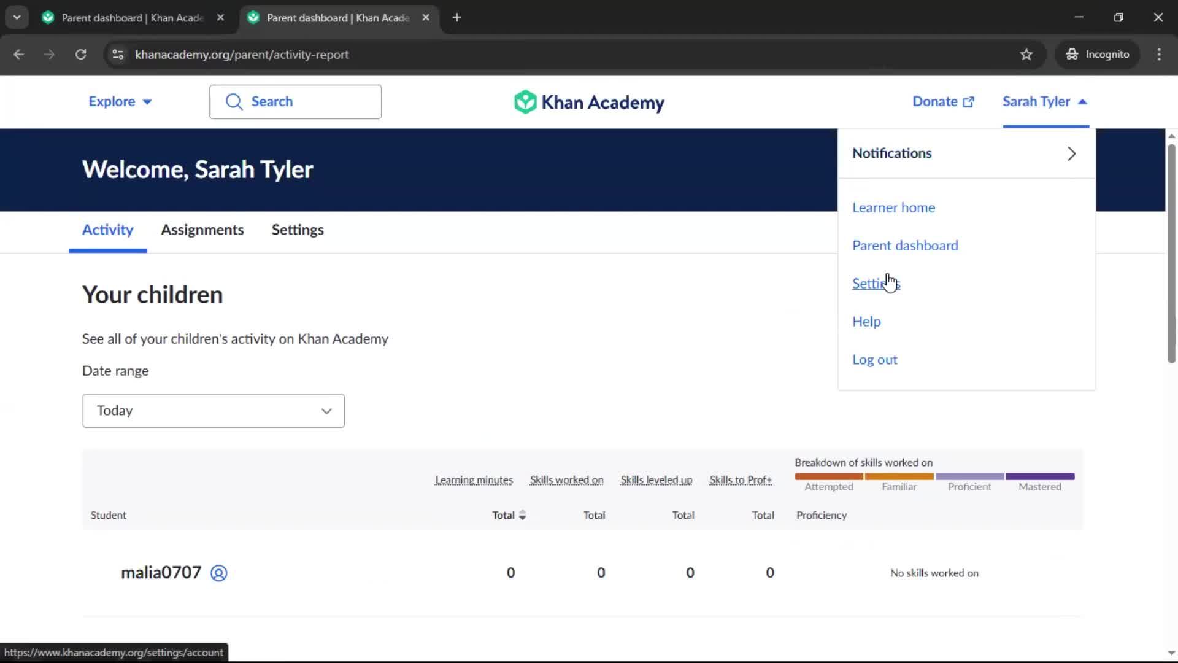Click the 'Welcome, Sarah Tyler' heading
This screenshot has width=1178, height=663.
pos(198,169)
